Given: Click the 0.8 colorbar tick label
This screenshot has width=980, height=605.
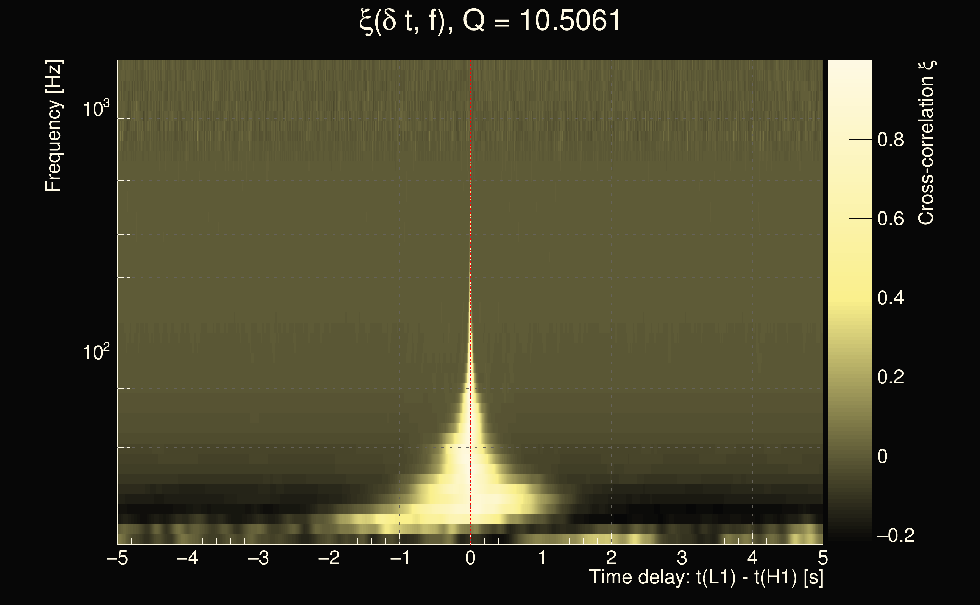Looking at the screenshot, I should 890,140.
